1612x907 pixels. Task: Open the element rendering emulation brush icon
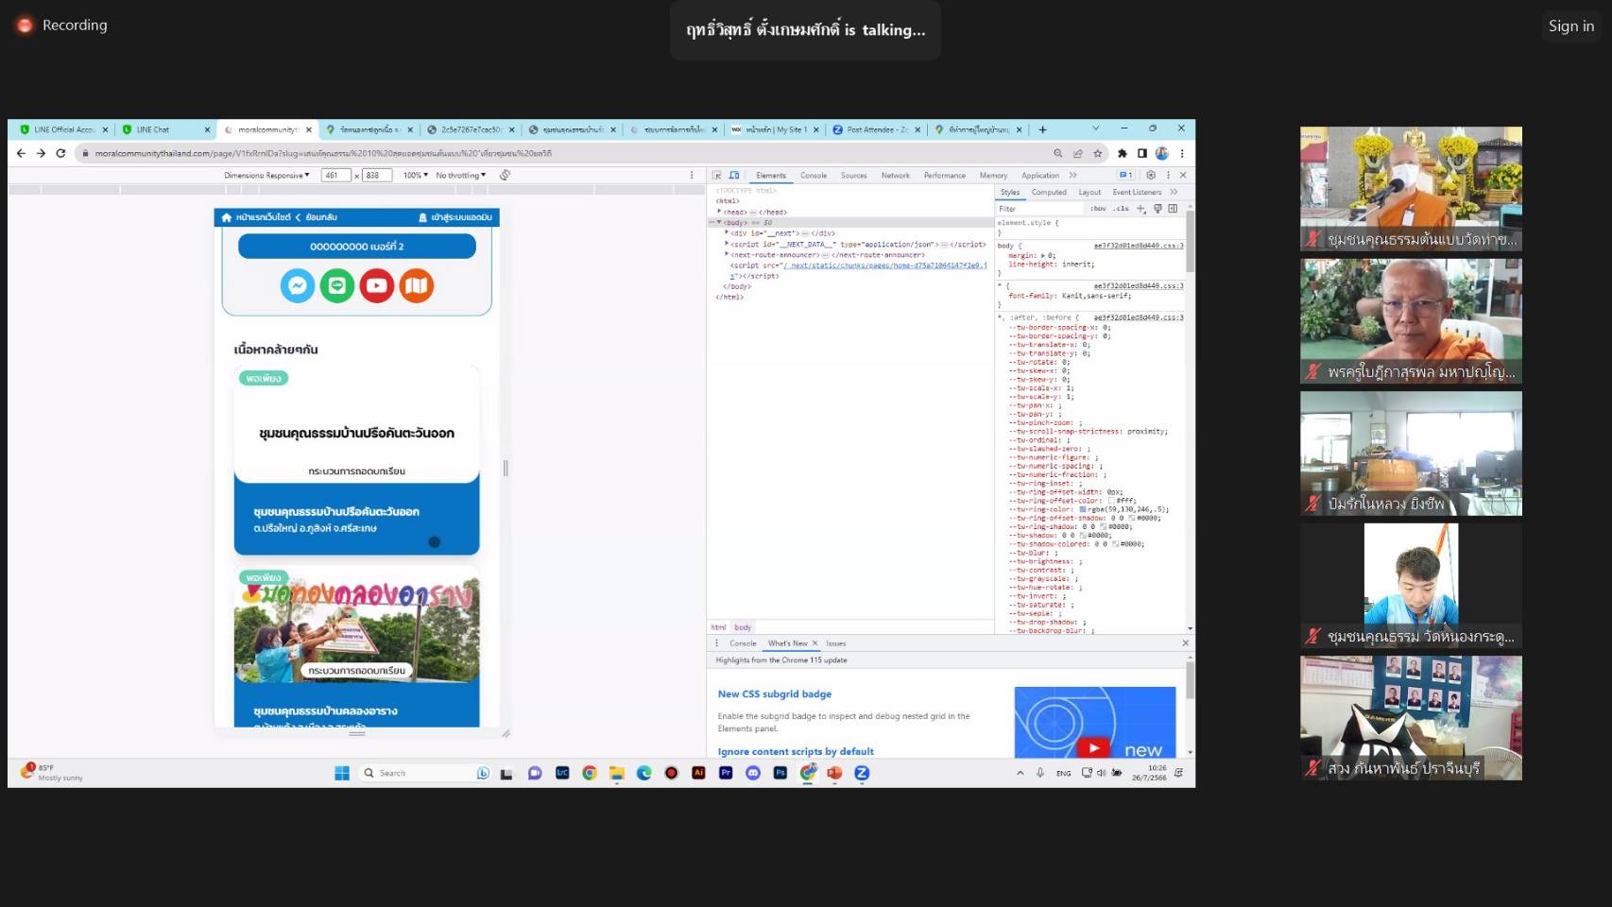click(x=1158, y=209)
